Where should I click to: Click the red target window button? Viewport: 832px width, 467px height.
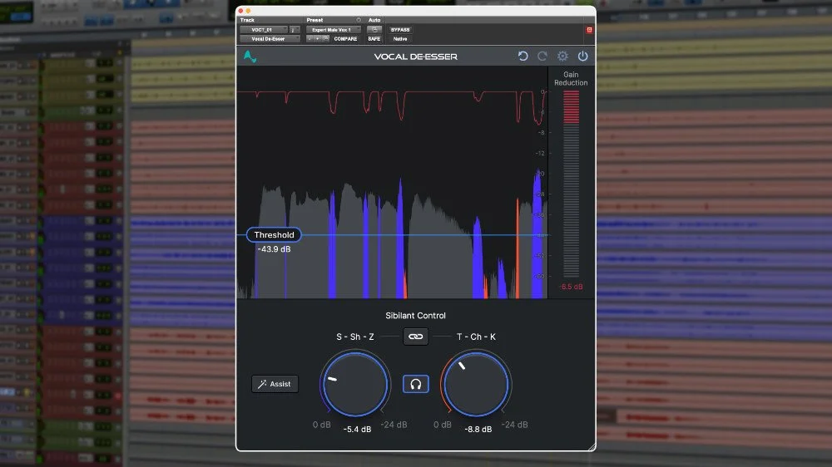589,30
